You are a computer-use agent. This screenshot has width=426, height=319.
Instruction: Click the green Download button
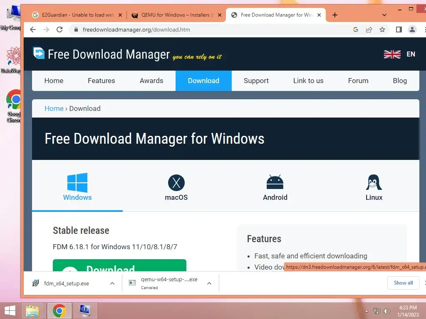click(119, 265)
